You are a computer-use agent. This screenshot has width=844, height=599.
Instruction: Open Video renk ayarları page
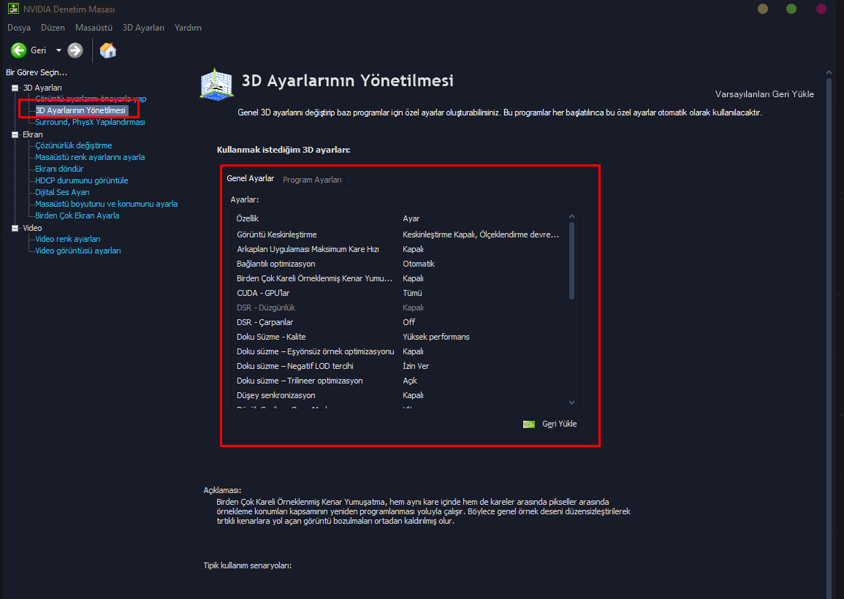point(68,239)
